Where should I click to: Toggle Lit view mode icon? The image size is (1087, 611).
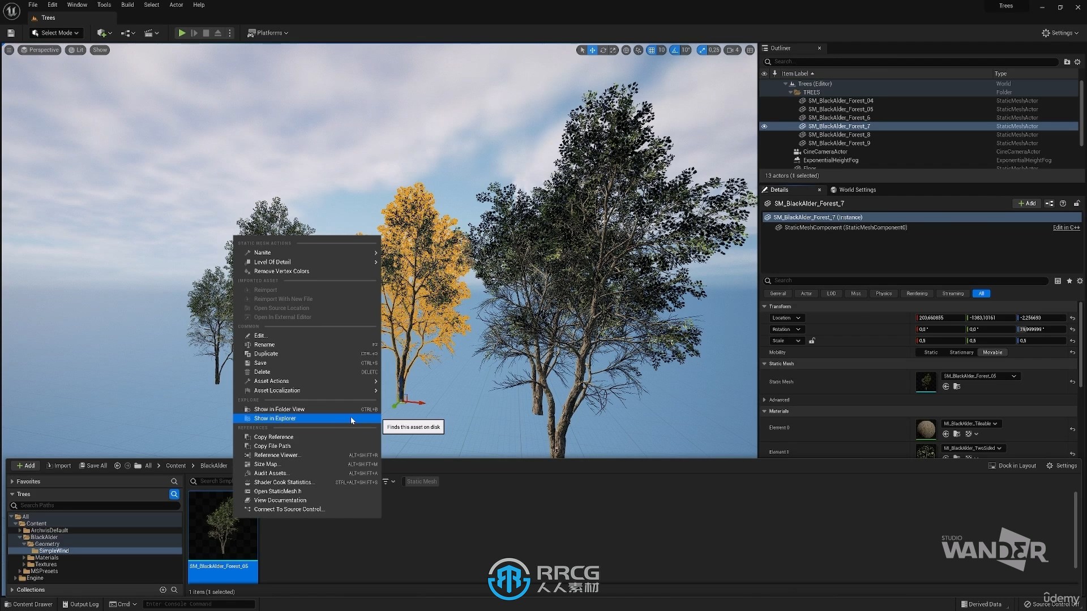(78, 50)
